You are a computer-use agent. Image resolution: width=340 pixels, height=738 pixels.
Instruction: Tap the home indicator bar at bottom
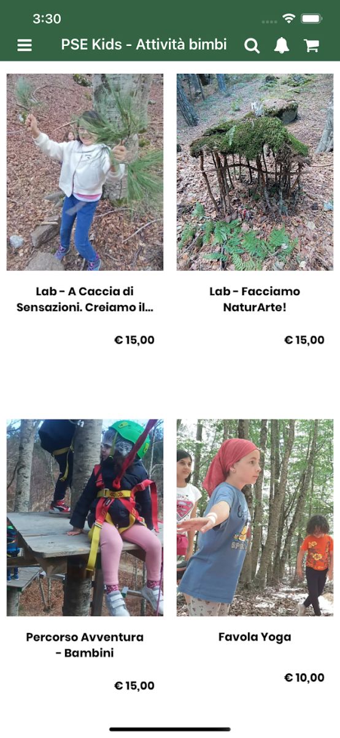[x=170, y=729]
